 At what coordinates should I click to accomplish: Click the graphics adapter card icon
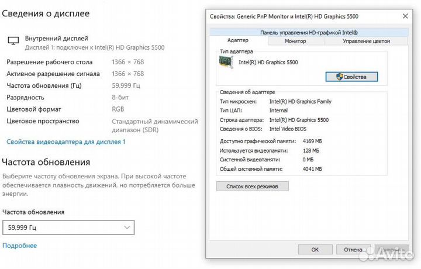(x=226, y=63)
